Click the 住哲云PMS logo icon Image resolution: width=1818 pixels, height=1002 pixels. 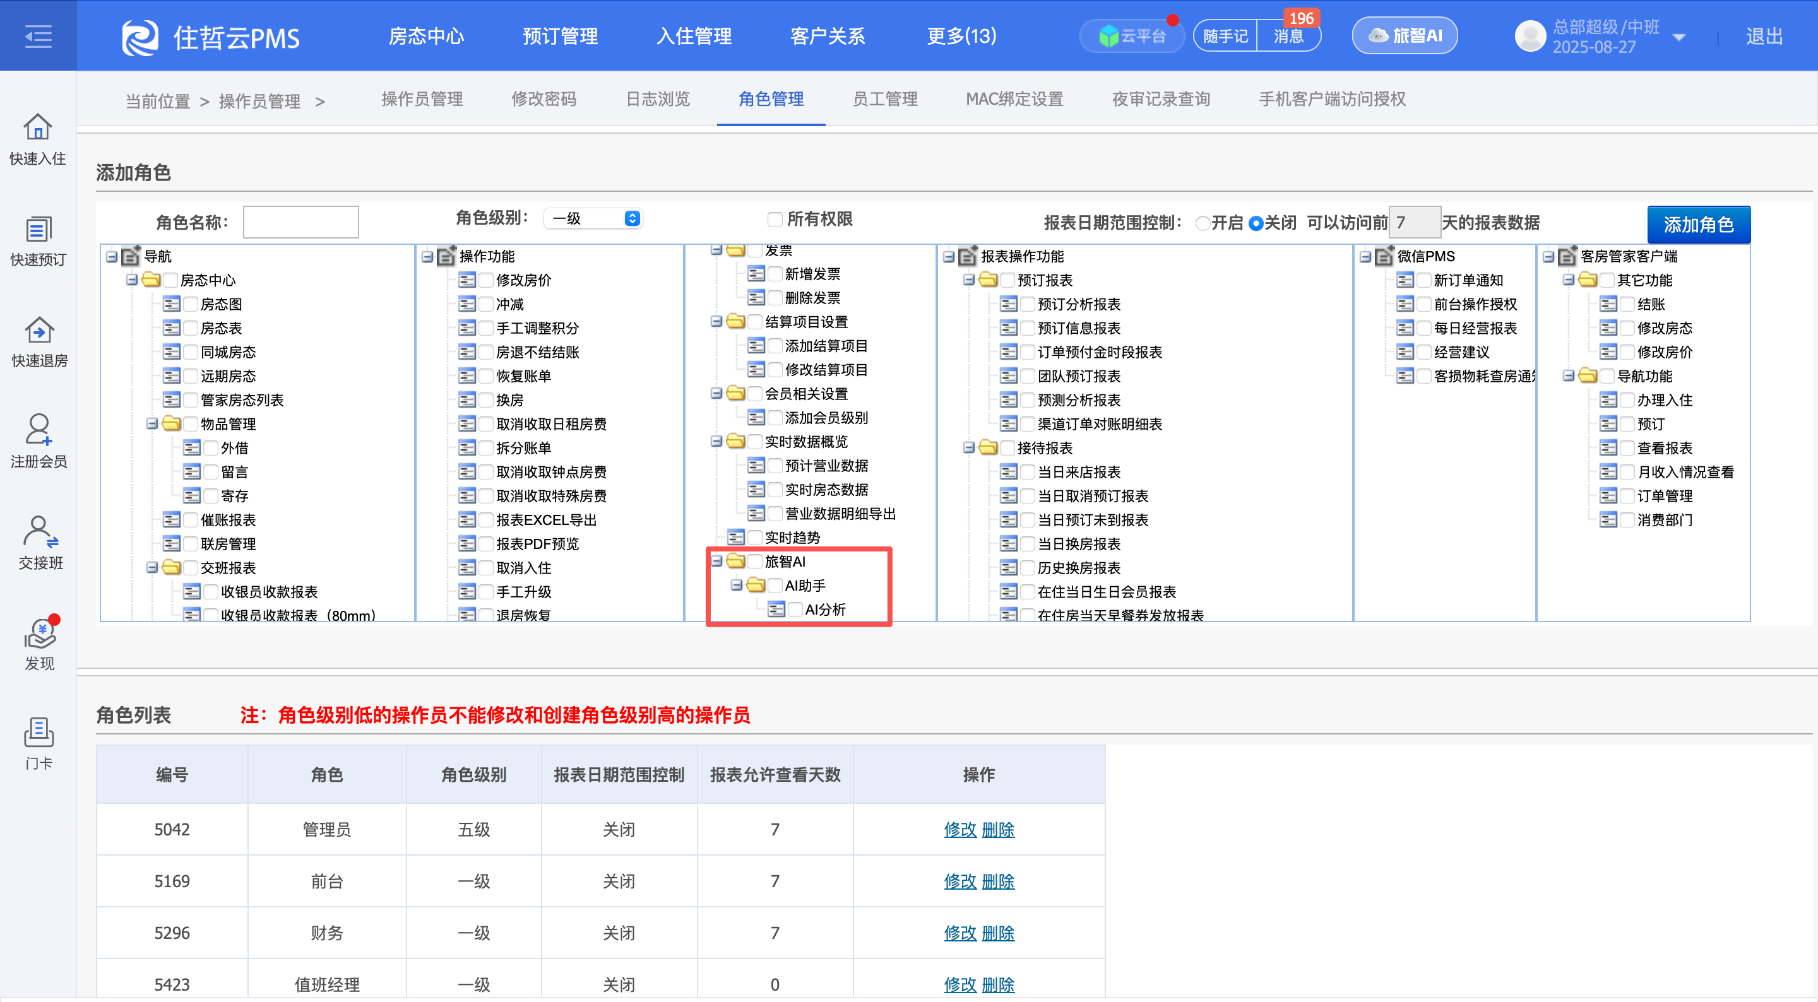click(x=140, y=37)
